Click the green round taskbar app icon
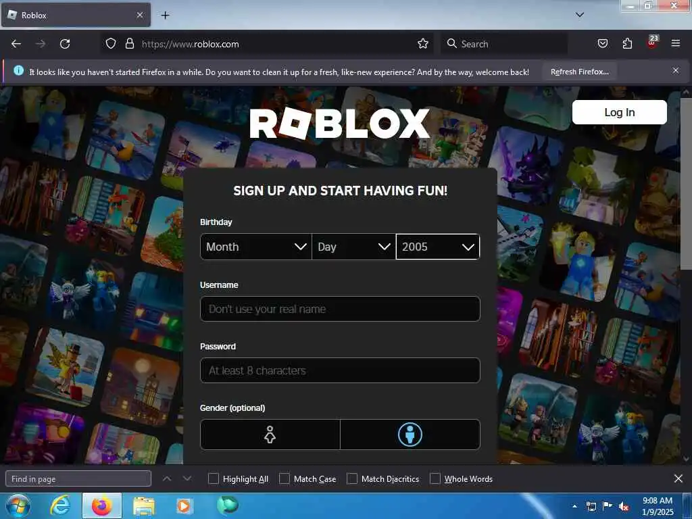This screenshot has height=519, width=692. click(228, 505)
